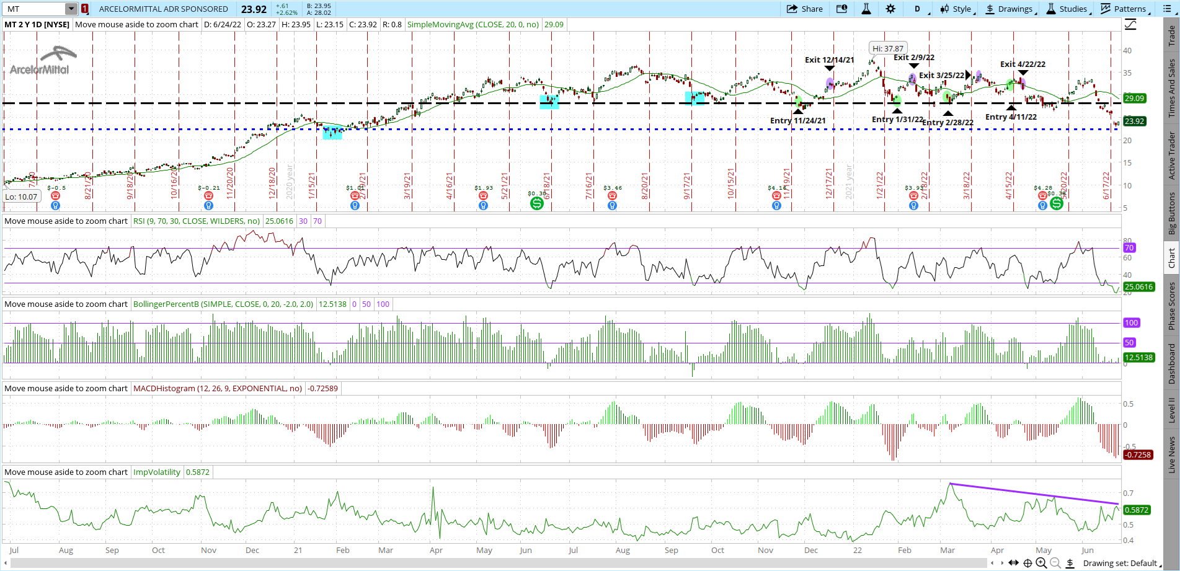The width and height of the screenshot is (1180, 571).
Task: Click red earnings phone icon labeled $1.93
Action: click(483, 195)
